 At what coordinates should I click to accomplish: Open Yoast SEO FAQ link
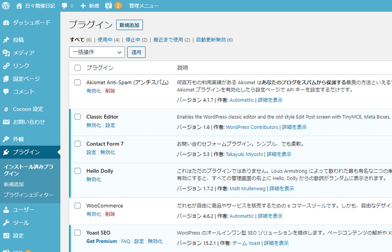[125, 241]
